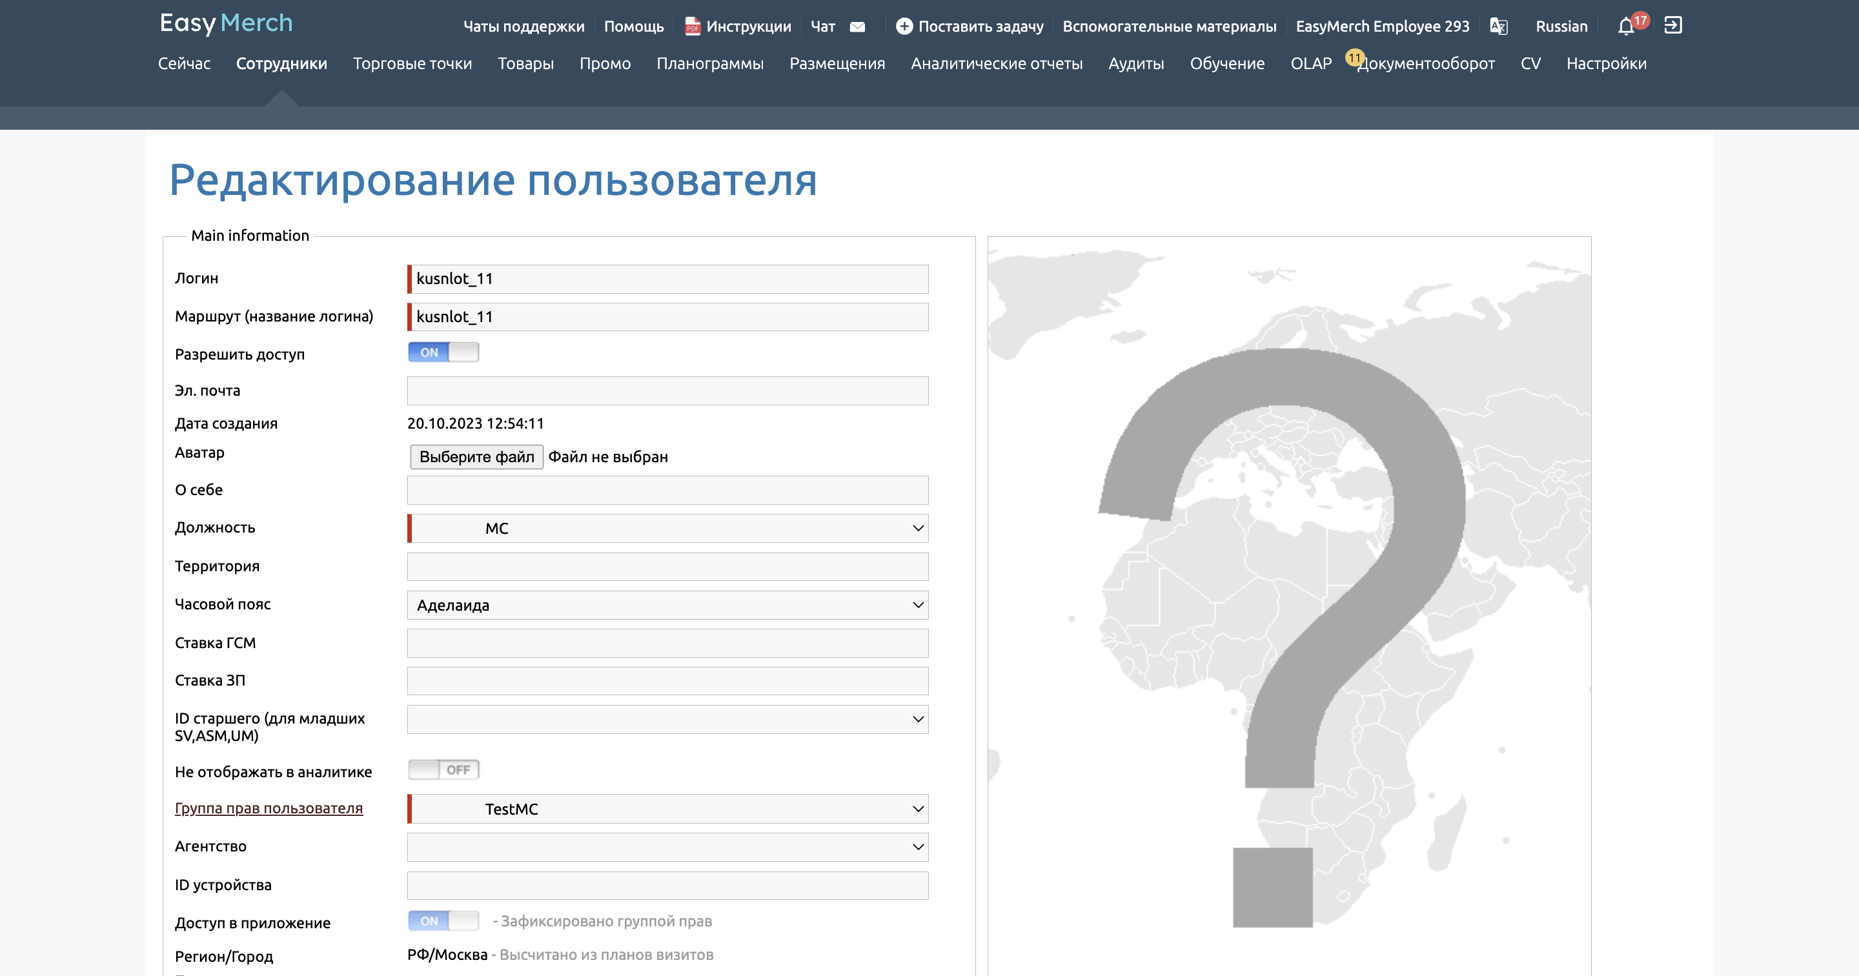Open the Аналитические отчеты menu
The width and height of the screenshot is (1859, 976).
[x=996, y=63]
